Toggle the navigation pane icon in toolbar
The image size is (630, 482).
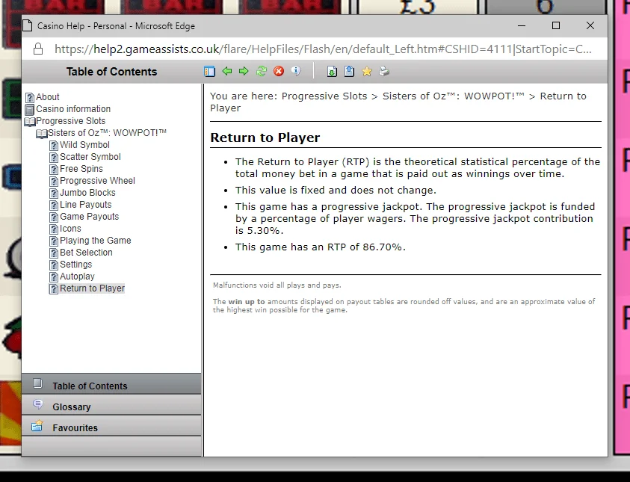pos(209,72)
